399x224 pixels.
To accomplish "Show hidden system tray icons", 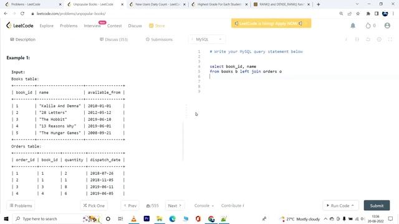I will click(325, 218).
